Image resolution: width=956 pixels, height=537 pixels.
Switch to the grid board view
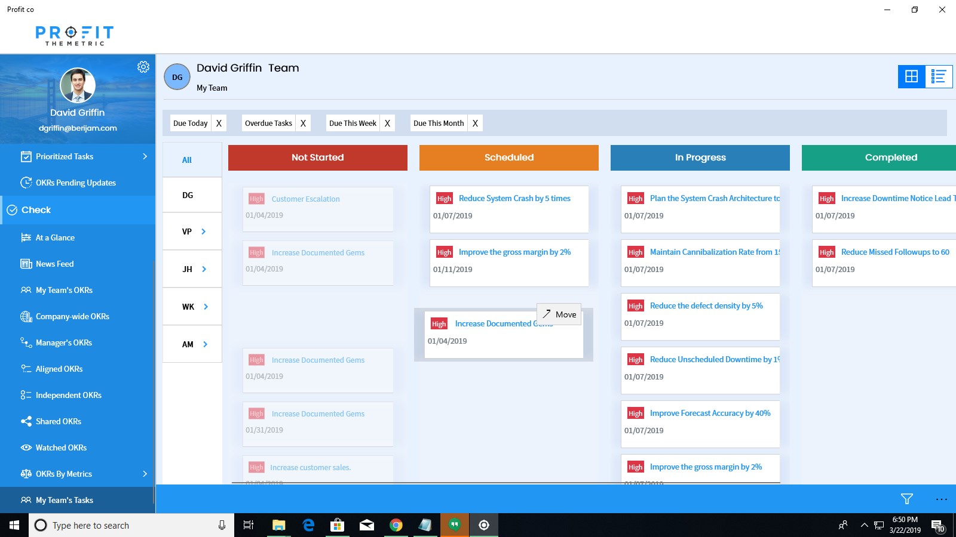(x=912, y=76)
